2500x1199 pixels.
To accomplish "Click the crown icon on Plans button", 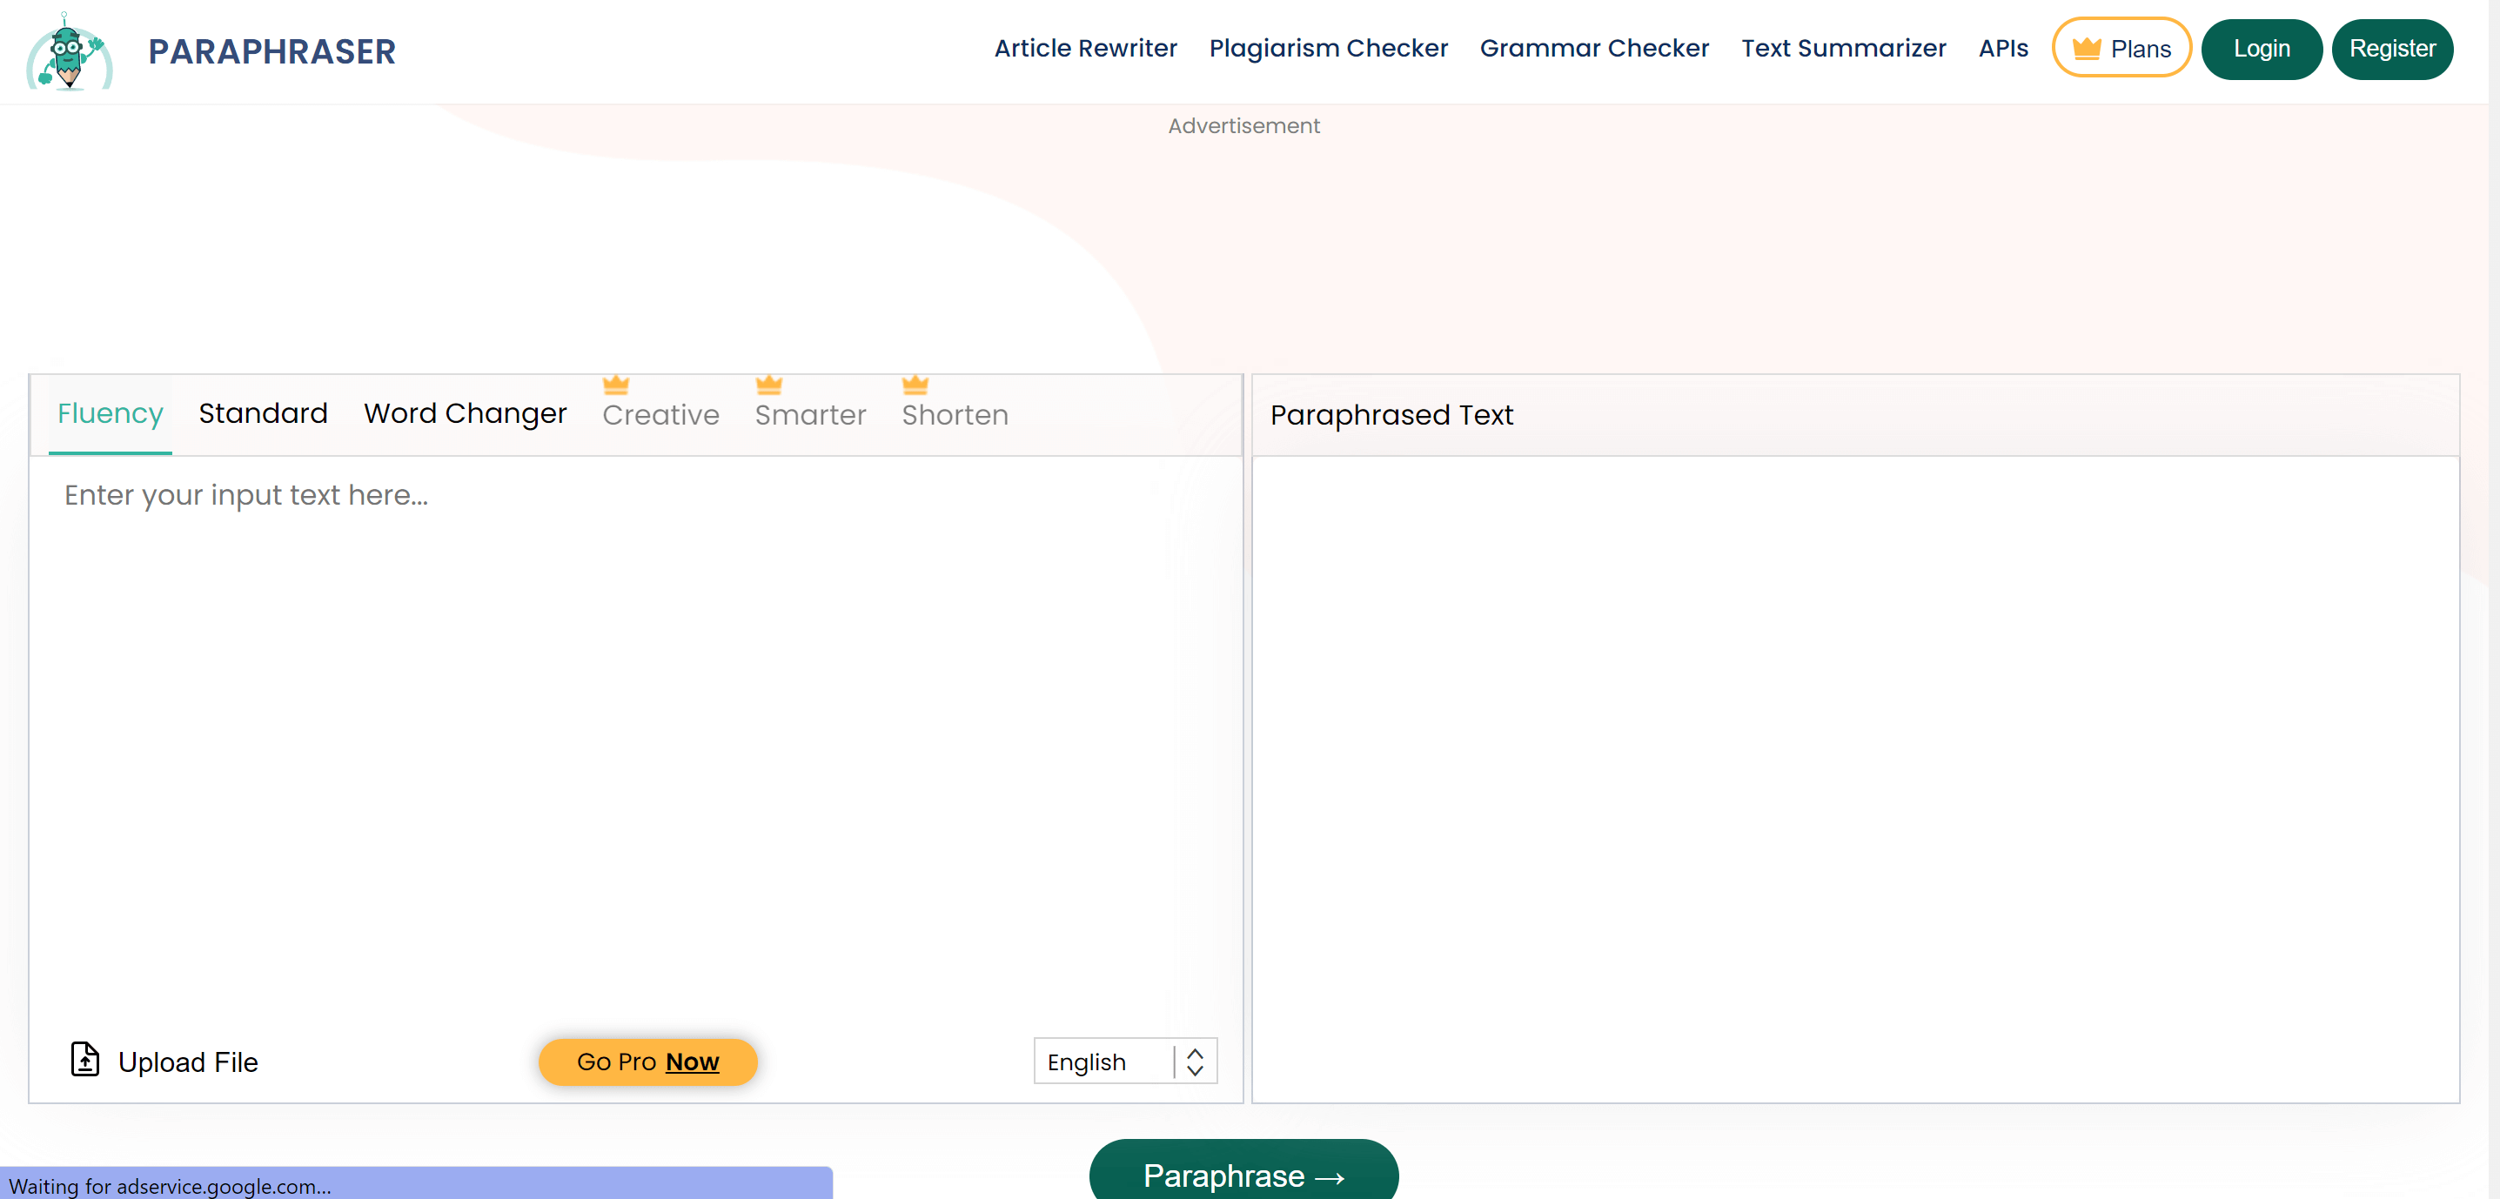I will (x=2086, y=49).
